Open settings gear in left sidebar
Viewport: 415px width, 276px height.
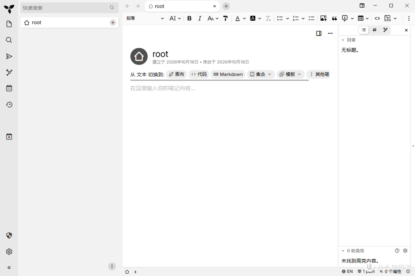[9, 251]
